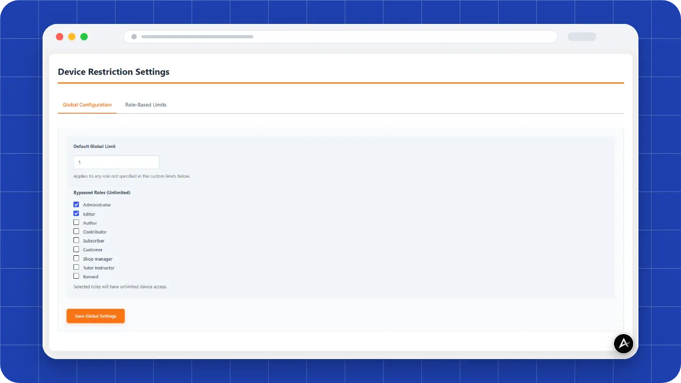Toggle the Tutor Instructor checkbox

(76, 268)
